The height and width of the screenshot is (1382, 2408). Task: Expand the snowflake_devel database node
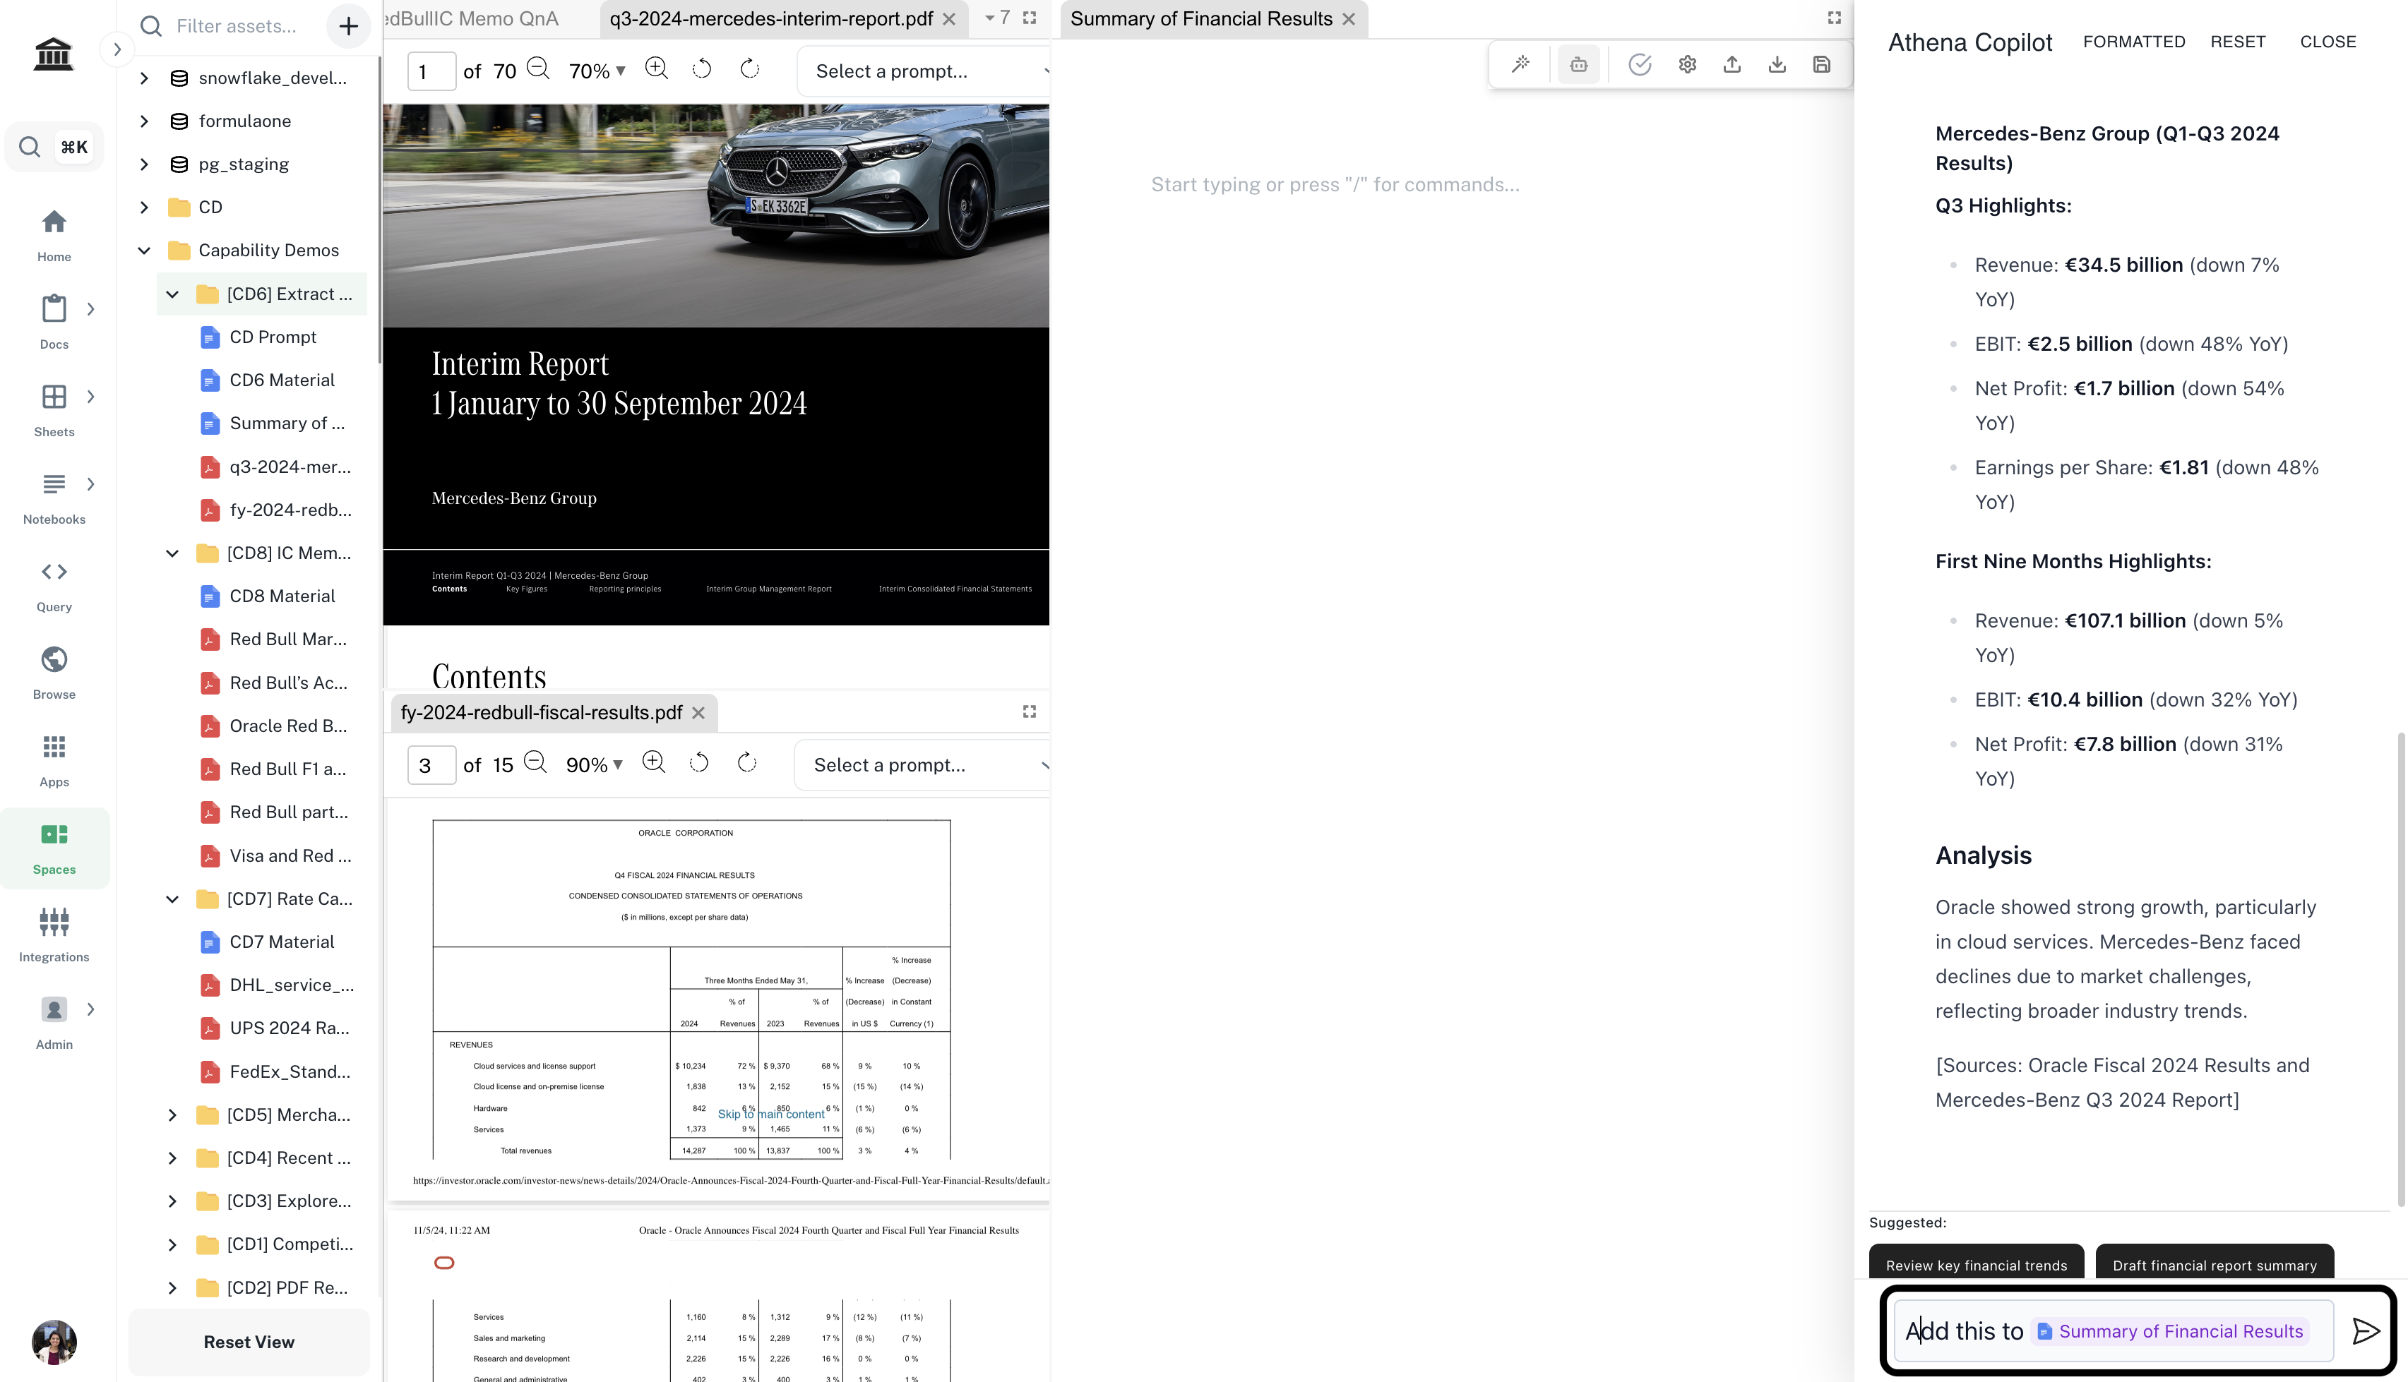point(143,78)
